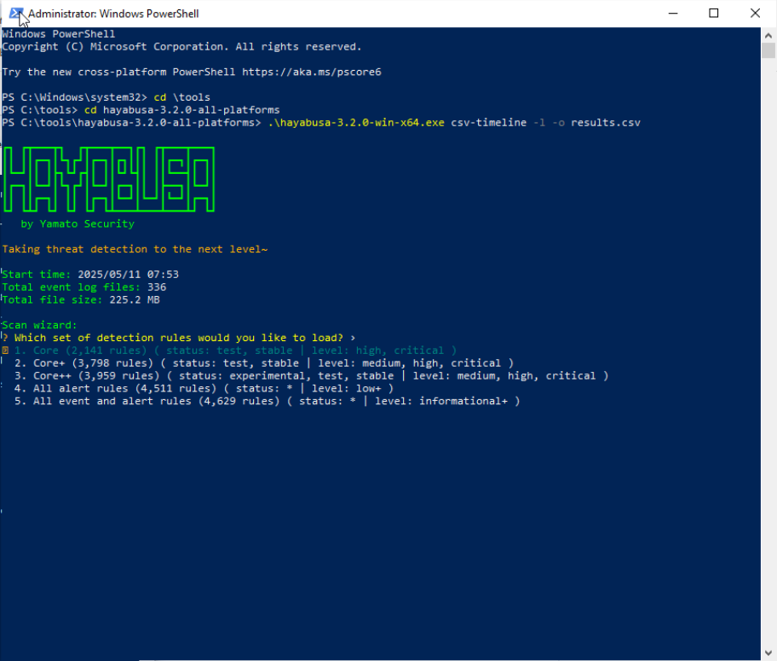
Task: Click results.csv in the command line
Action: tap(605, 123)
